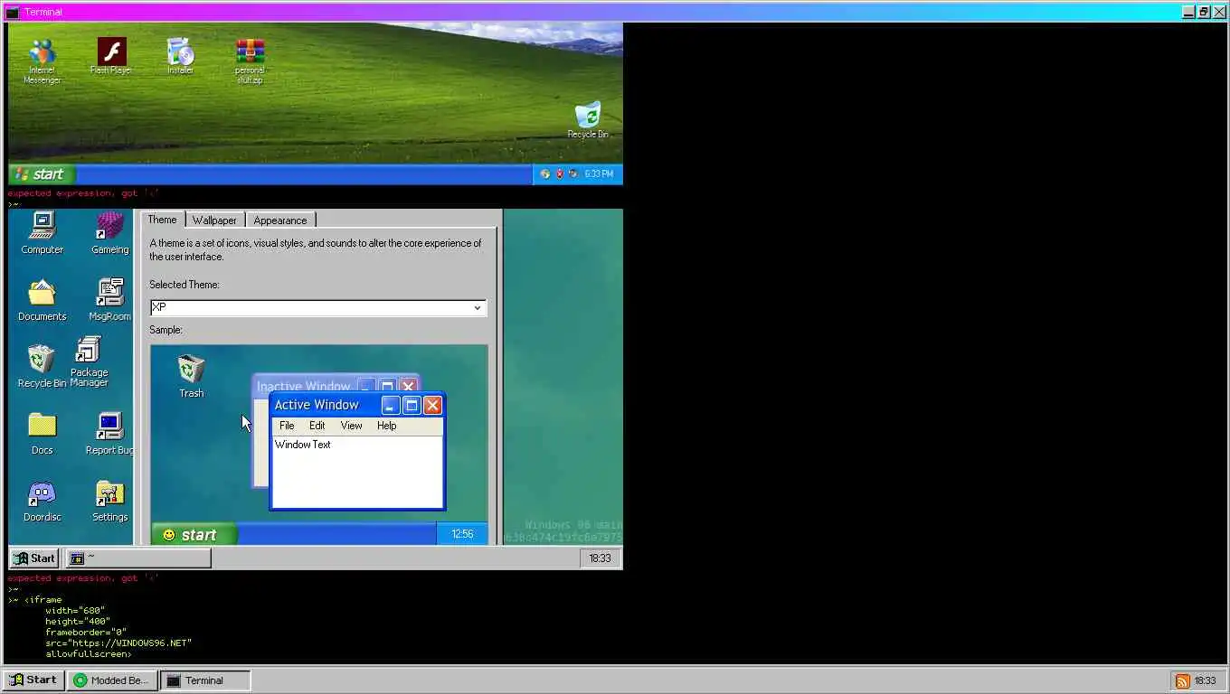The height and width of the screenshot is (694, 1230).
Task: Click the frameborder="0" terminal line
Action: pos(86,633)
